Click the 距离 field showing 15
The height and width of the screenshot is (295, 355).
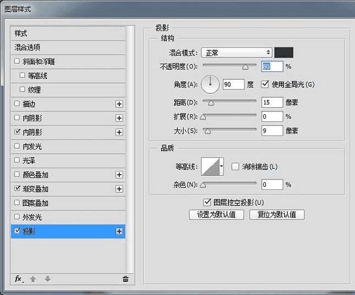coord(272,102)
